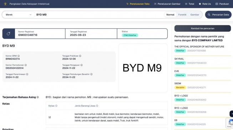Click application number D002016059268
The height and width of the screenshot is (130, 233).
[197, 112]
